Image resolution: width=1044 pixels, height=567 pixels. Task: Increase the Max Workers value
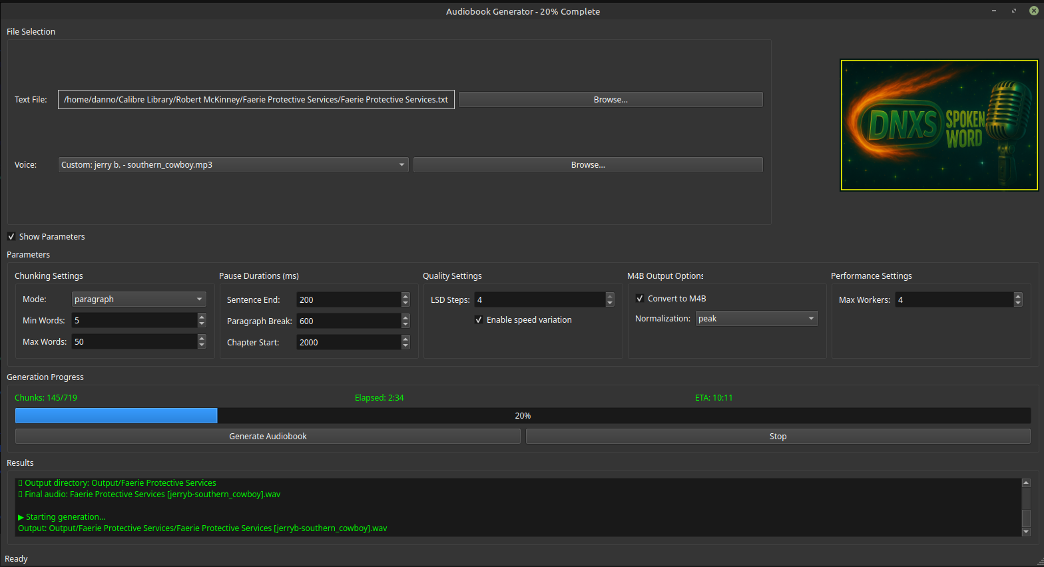(1018, 296)
